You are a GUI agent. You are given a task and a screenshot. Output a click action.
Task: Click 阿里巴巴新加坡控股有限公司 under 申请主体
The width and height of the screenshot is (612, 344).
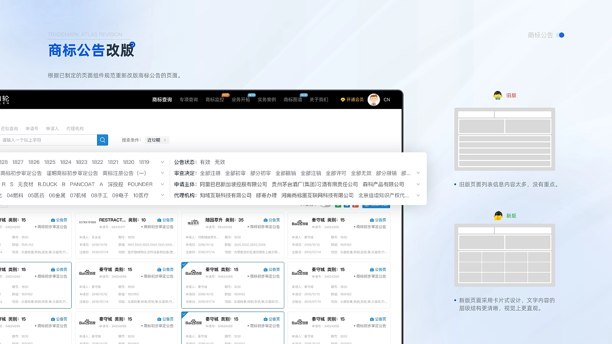232,184
